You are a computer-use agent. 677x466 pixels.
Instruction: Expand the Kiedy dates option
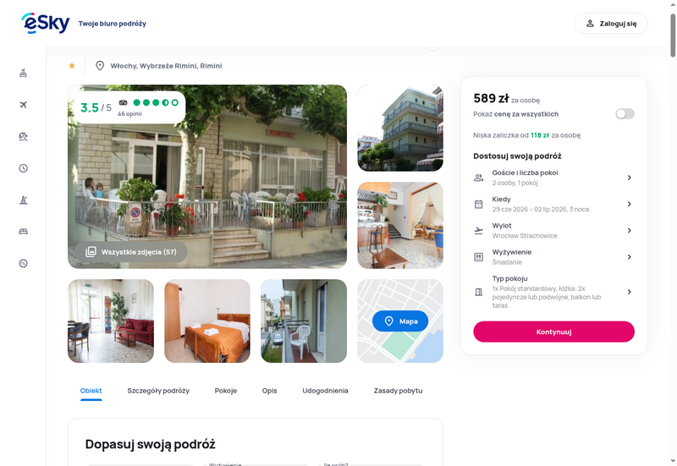[554, 204]
